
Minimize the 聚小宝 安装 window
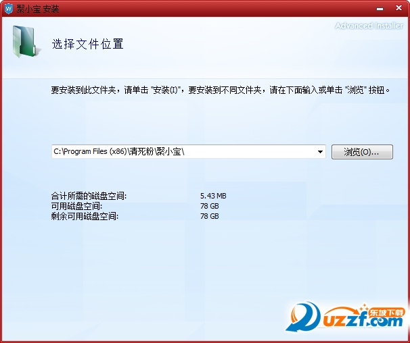380,9
